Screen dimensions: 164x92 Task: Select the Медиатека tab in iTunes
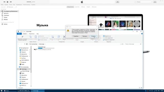coord(70,7)
